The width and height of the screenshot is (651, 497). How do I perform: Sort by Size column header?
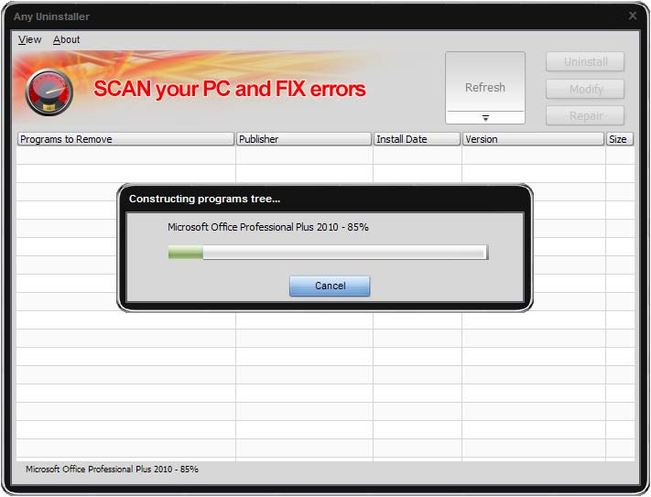[x=620, y=139]
